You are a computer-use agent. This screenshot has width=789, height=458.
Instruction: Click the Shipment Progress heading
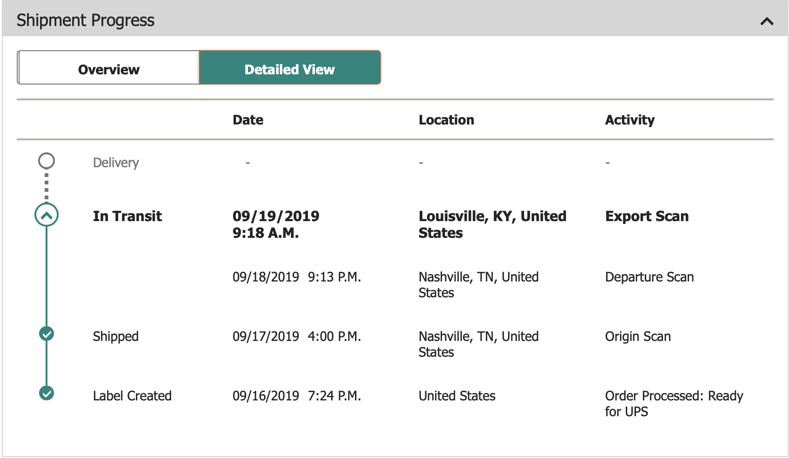coord(86,20)
